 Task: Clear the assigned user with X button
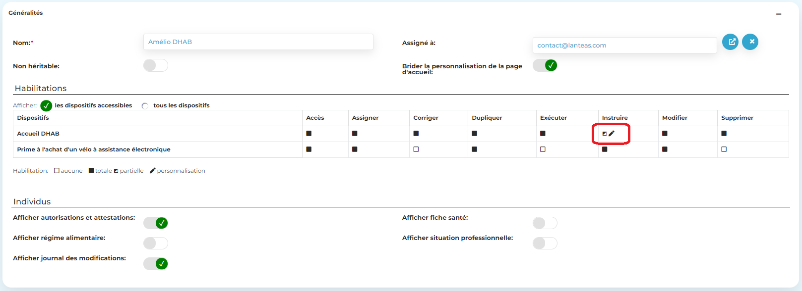[x=750, y=42]
